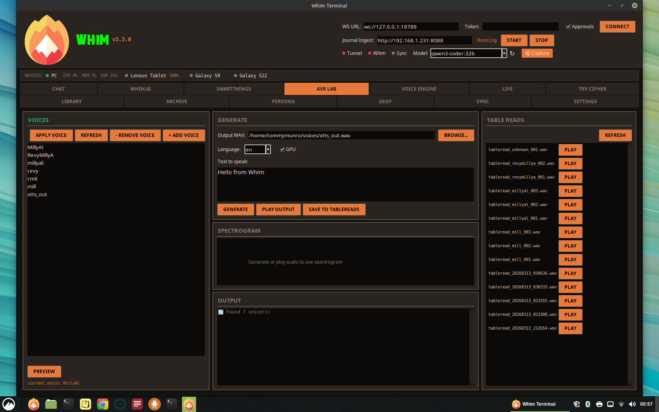Switch to the VOICE ENGINE tab

pos(419,89)
